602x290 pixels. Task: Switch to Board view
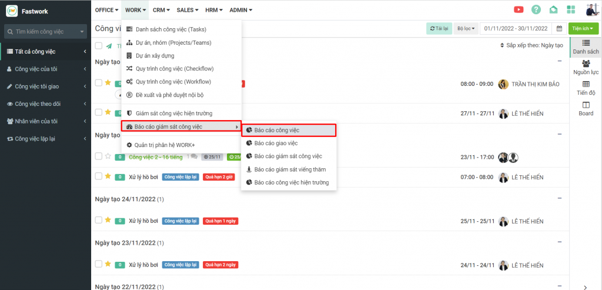coord(586,108)
